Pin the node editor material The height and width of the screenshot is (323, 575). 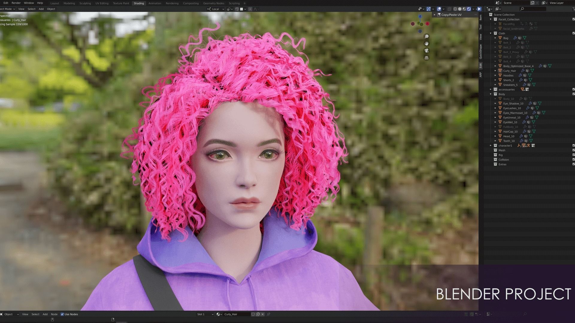[x=269, y=314]
